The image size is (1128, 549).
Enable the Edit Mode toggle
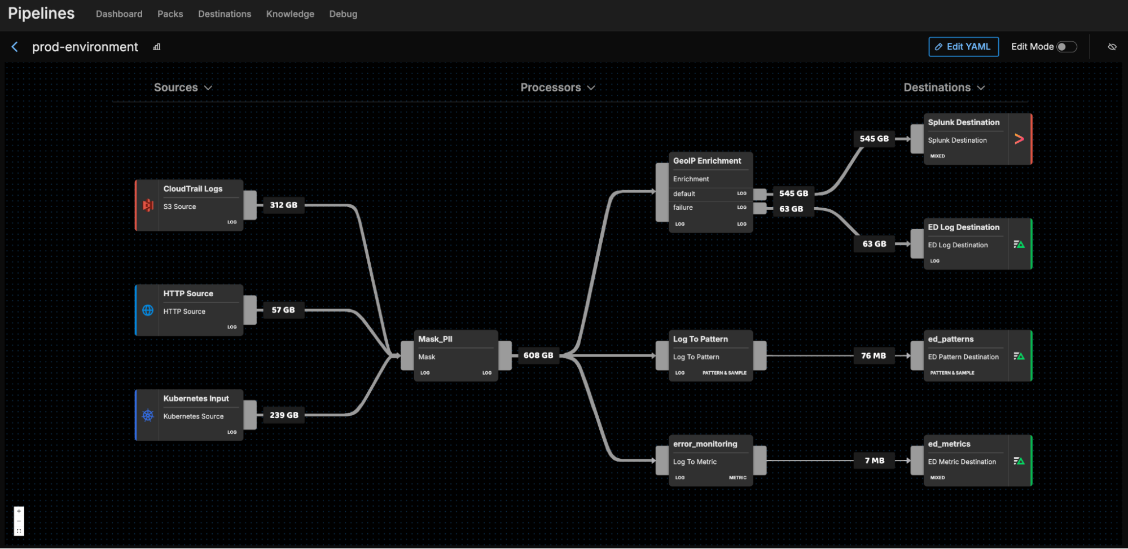pyautogui.click(x=1067, y=47)
